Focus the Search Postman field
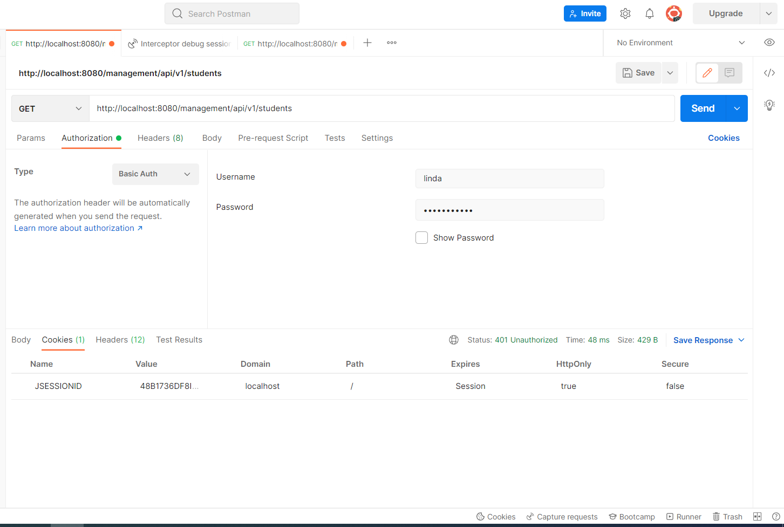The width and height of the screenshot is (784, 527). pos(232,13)
